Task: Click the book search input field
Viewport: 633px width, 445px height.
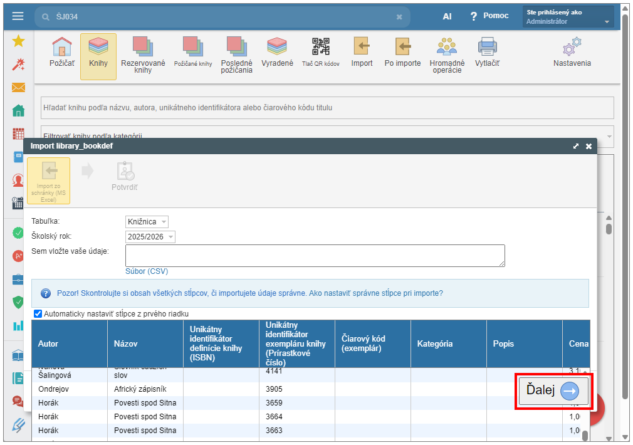Action: [x=326, y=108]
